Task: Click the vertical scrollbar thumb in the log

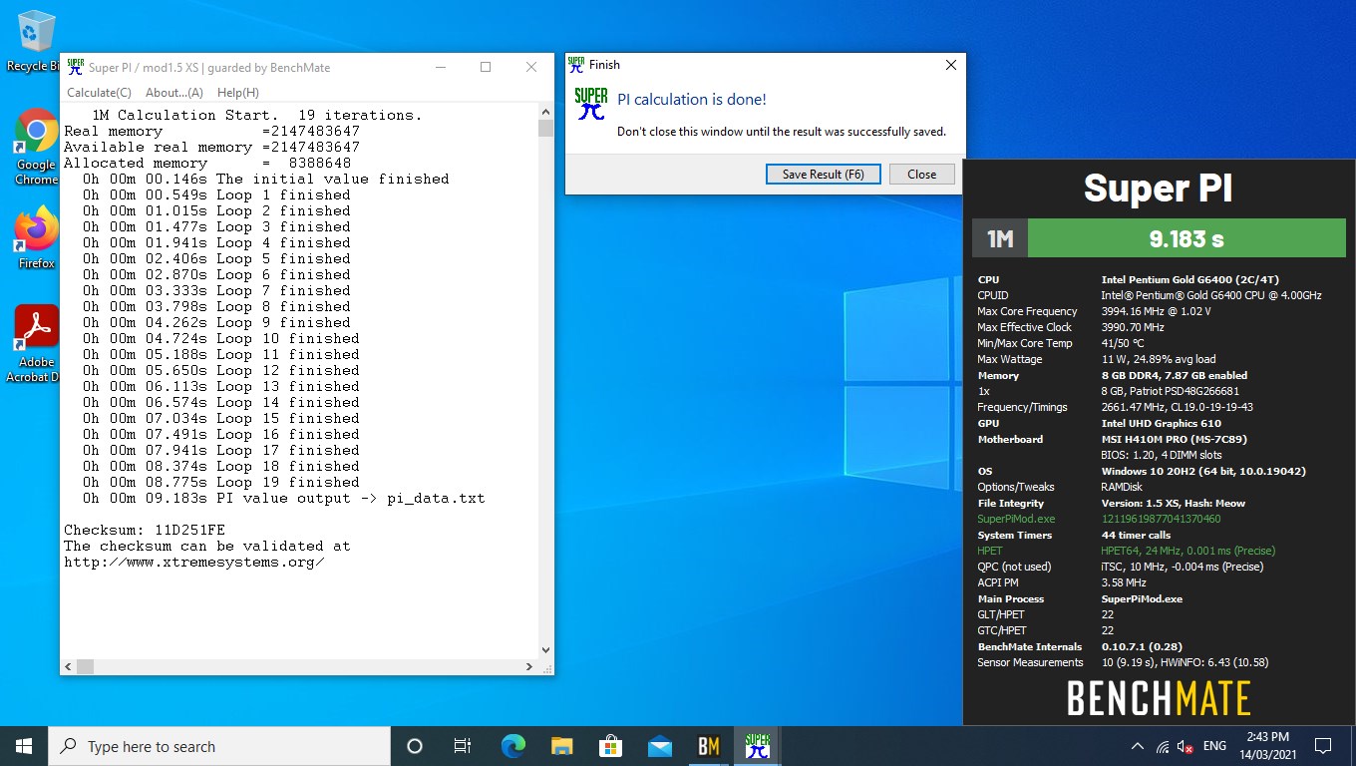Action: point(545,128)
